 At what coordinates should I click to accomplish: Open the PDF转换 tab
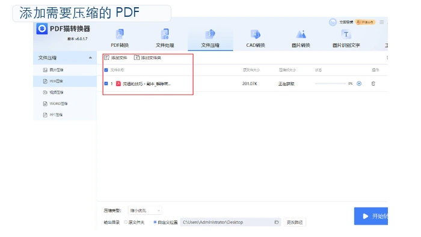click(120, 38)
